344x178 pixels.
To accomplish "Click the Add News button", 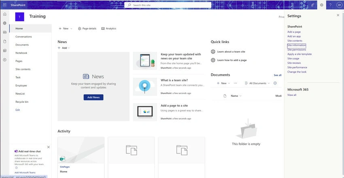I will pos(93,97).
